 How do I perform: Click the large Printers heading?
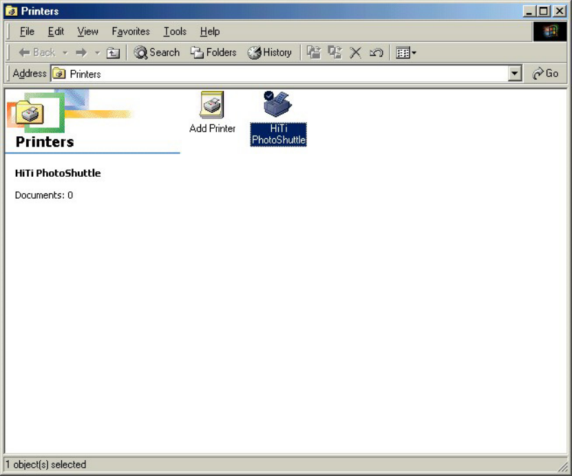point(45,142)
